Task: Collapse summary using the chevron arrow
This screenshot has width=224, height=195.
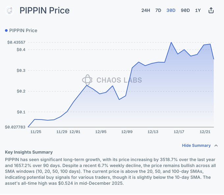Action: pyautogui.click(x=216, y=145)
